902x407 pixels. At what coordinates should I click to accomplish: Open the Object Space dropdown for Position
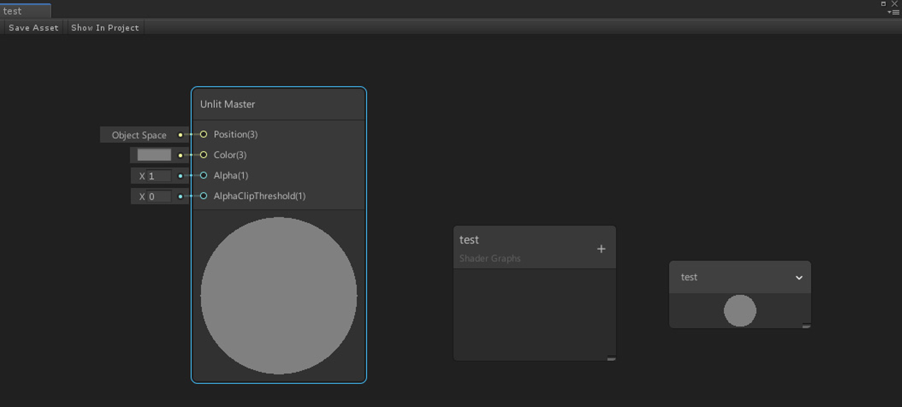click(x=139, y=135)
